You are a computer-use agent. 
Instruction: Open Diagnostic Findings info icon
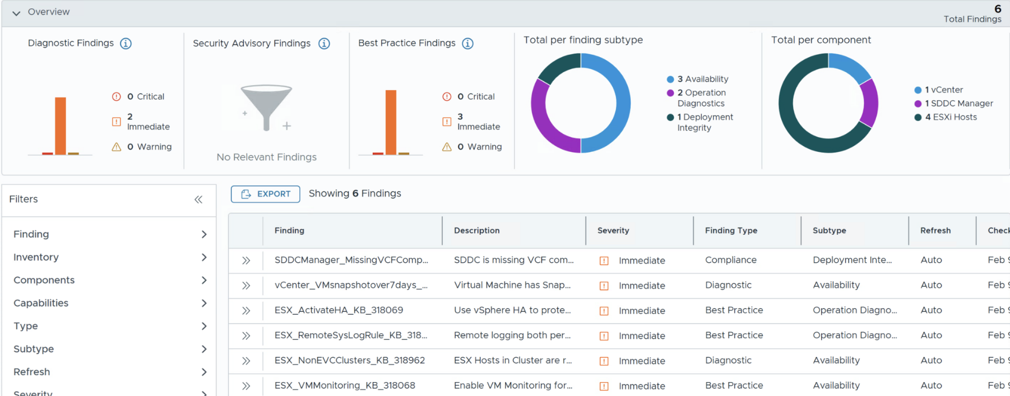tap(126, 44)
